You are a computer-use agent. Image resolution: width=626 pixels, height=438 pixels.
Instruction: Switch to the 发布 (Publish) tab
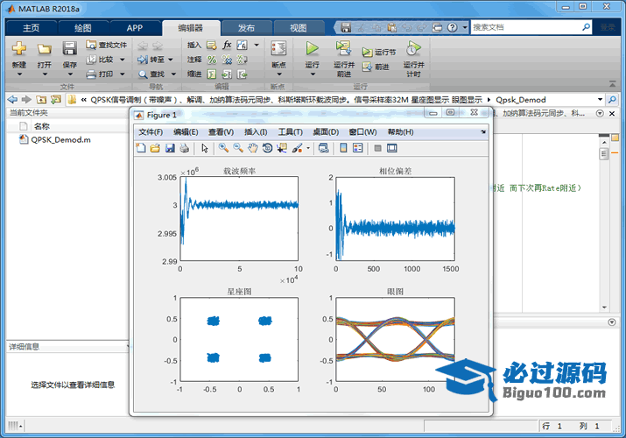tap(246, 28)
